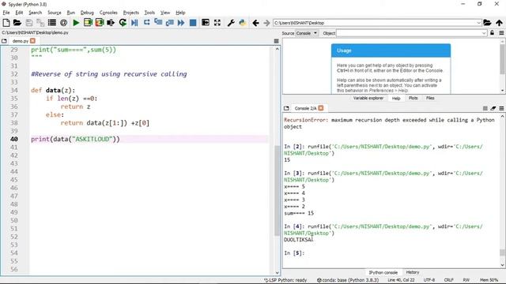Open the Help menu in menu bar
This screenshot has width=506, height=284.
point(180,13)
